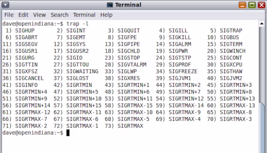The width and height of the screenshot is (267, 153).
Task: Click the Terminal title text
Action: (128, 5)
